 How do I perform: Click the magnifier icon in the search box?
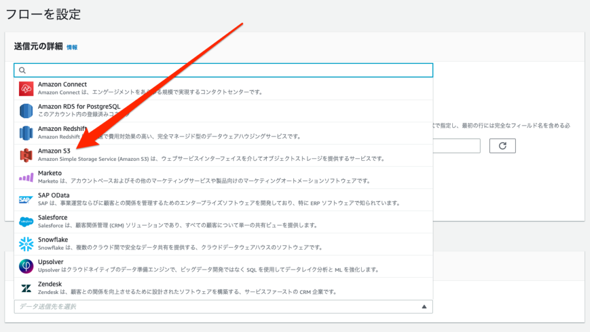pyautogui.click(x=22, y=70)
